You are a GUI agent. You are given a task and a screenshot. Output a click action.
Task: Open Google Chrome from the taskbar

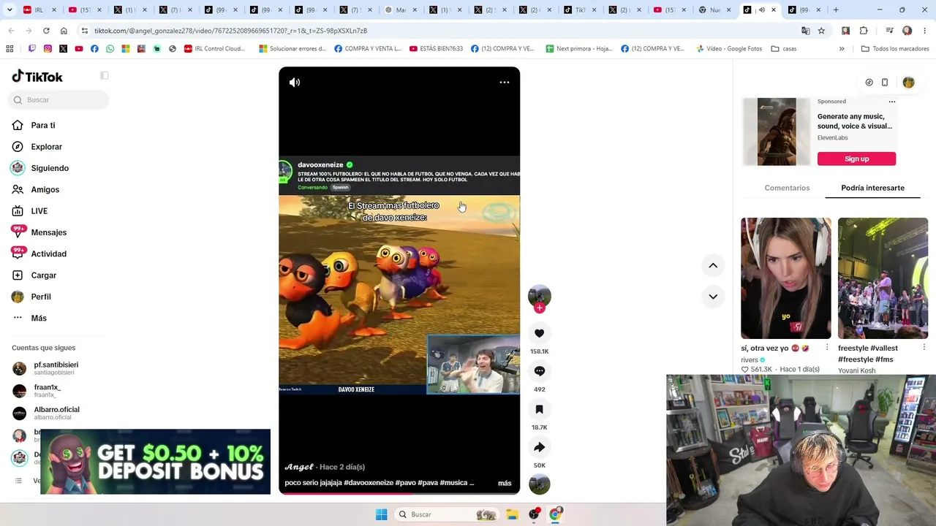coord(555,514)
